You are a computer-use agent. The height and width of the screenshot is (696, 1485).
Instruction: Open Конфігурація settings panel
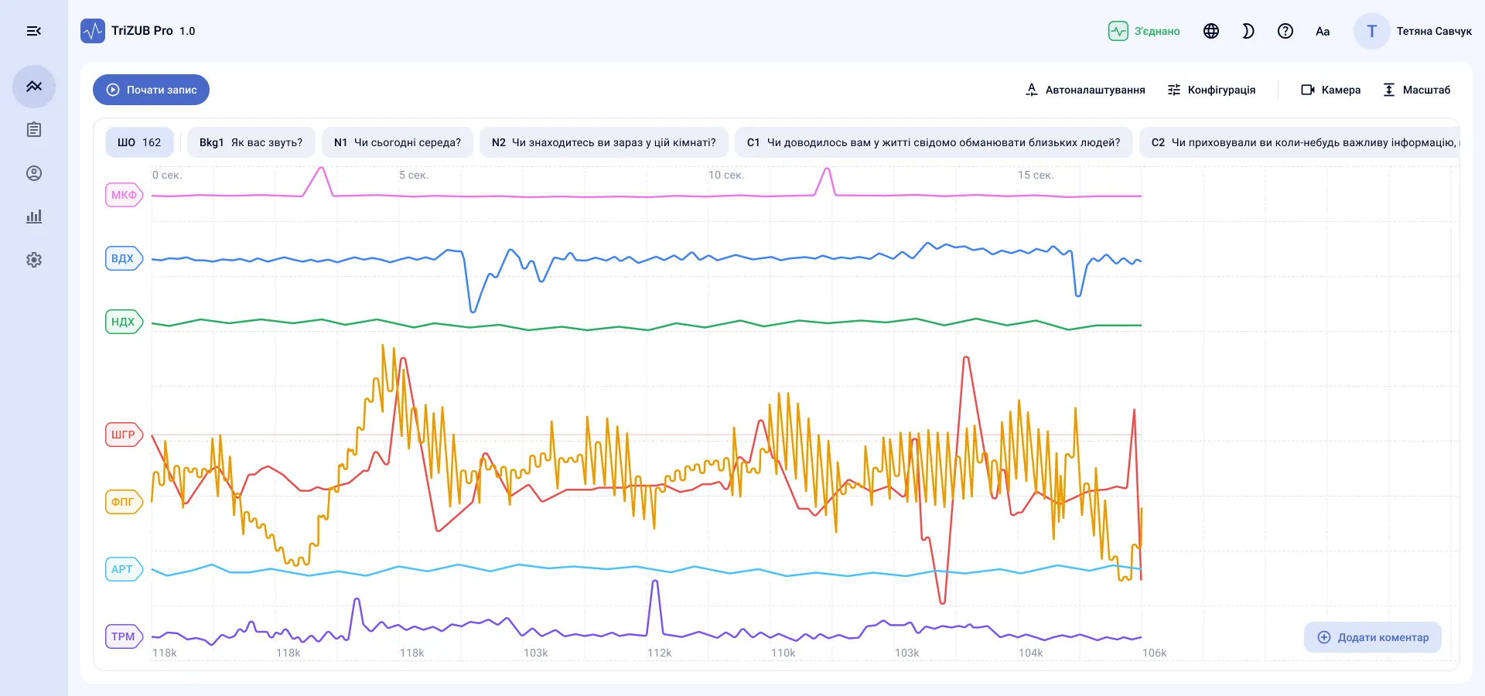point(1211,90)
